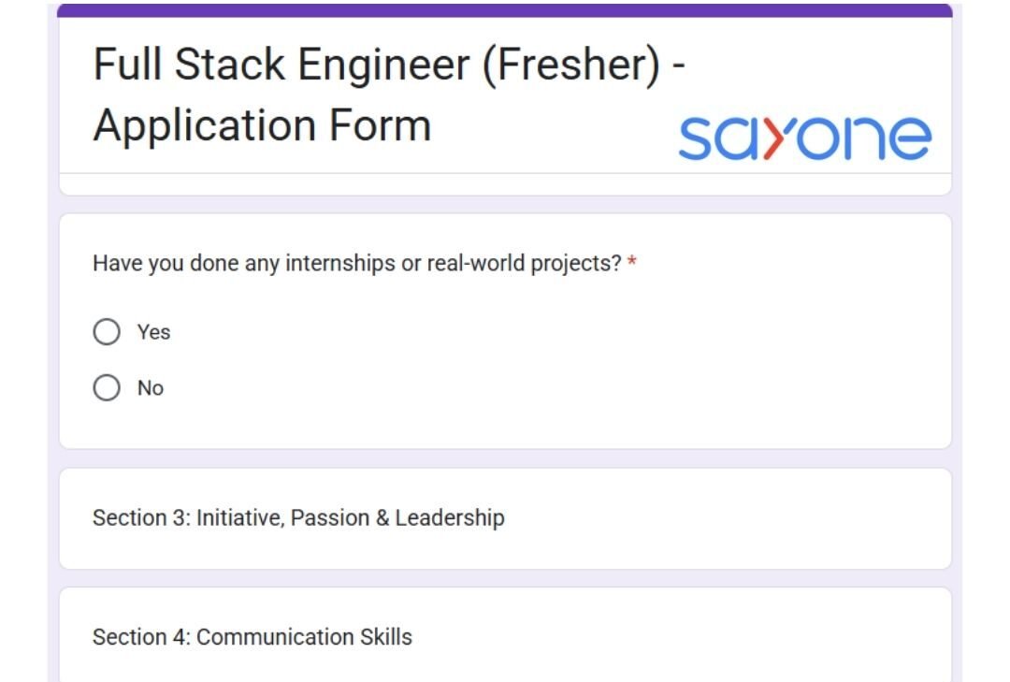Click the SayOne company logo
This screenshot has width=1010, height=682.
coord(804,138)
